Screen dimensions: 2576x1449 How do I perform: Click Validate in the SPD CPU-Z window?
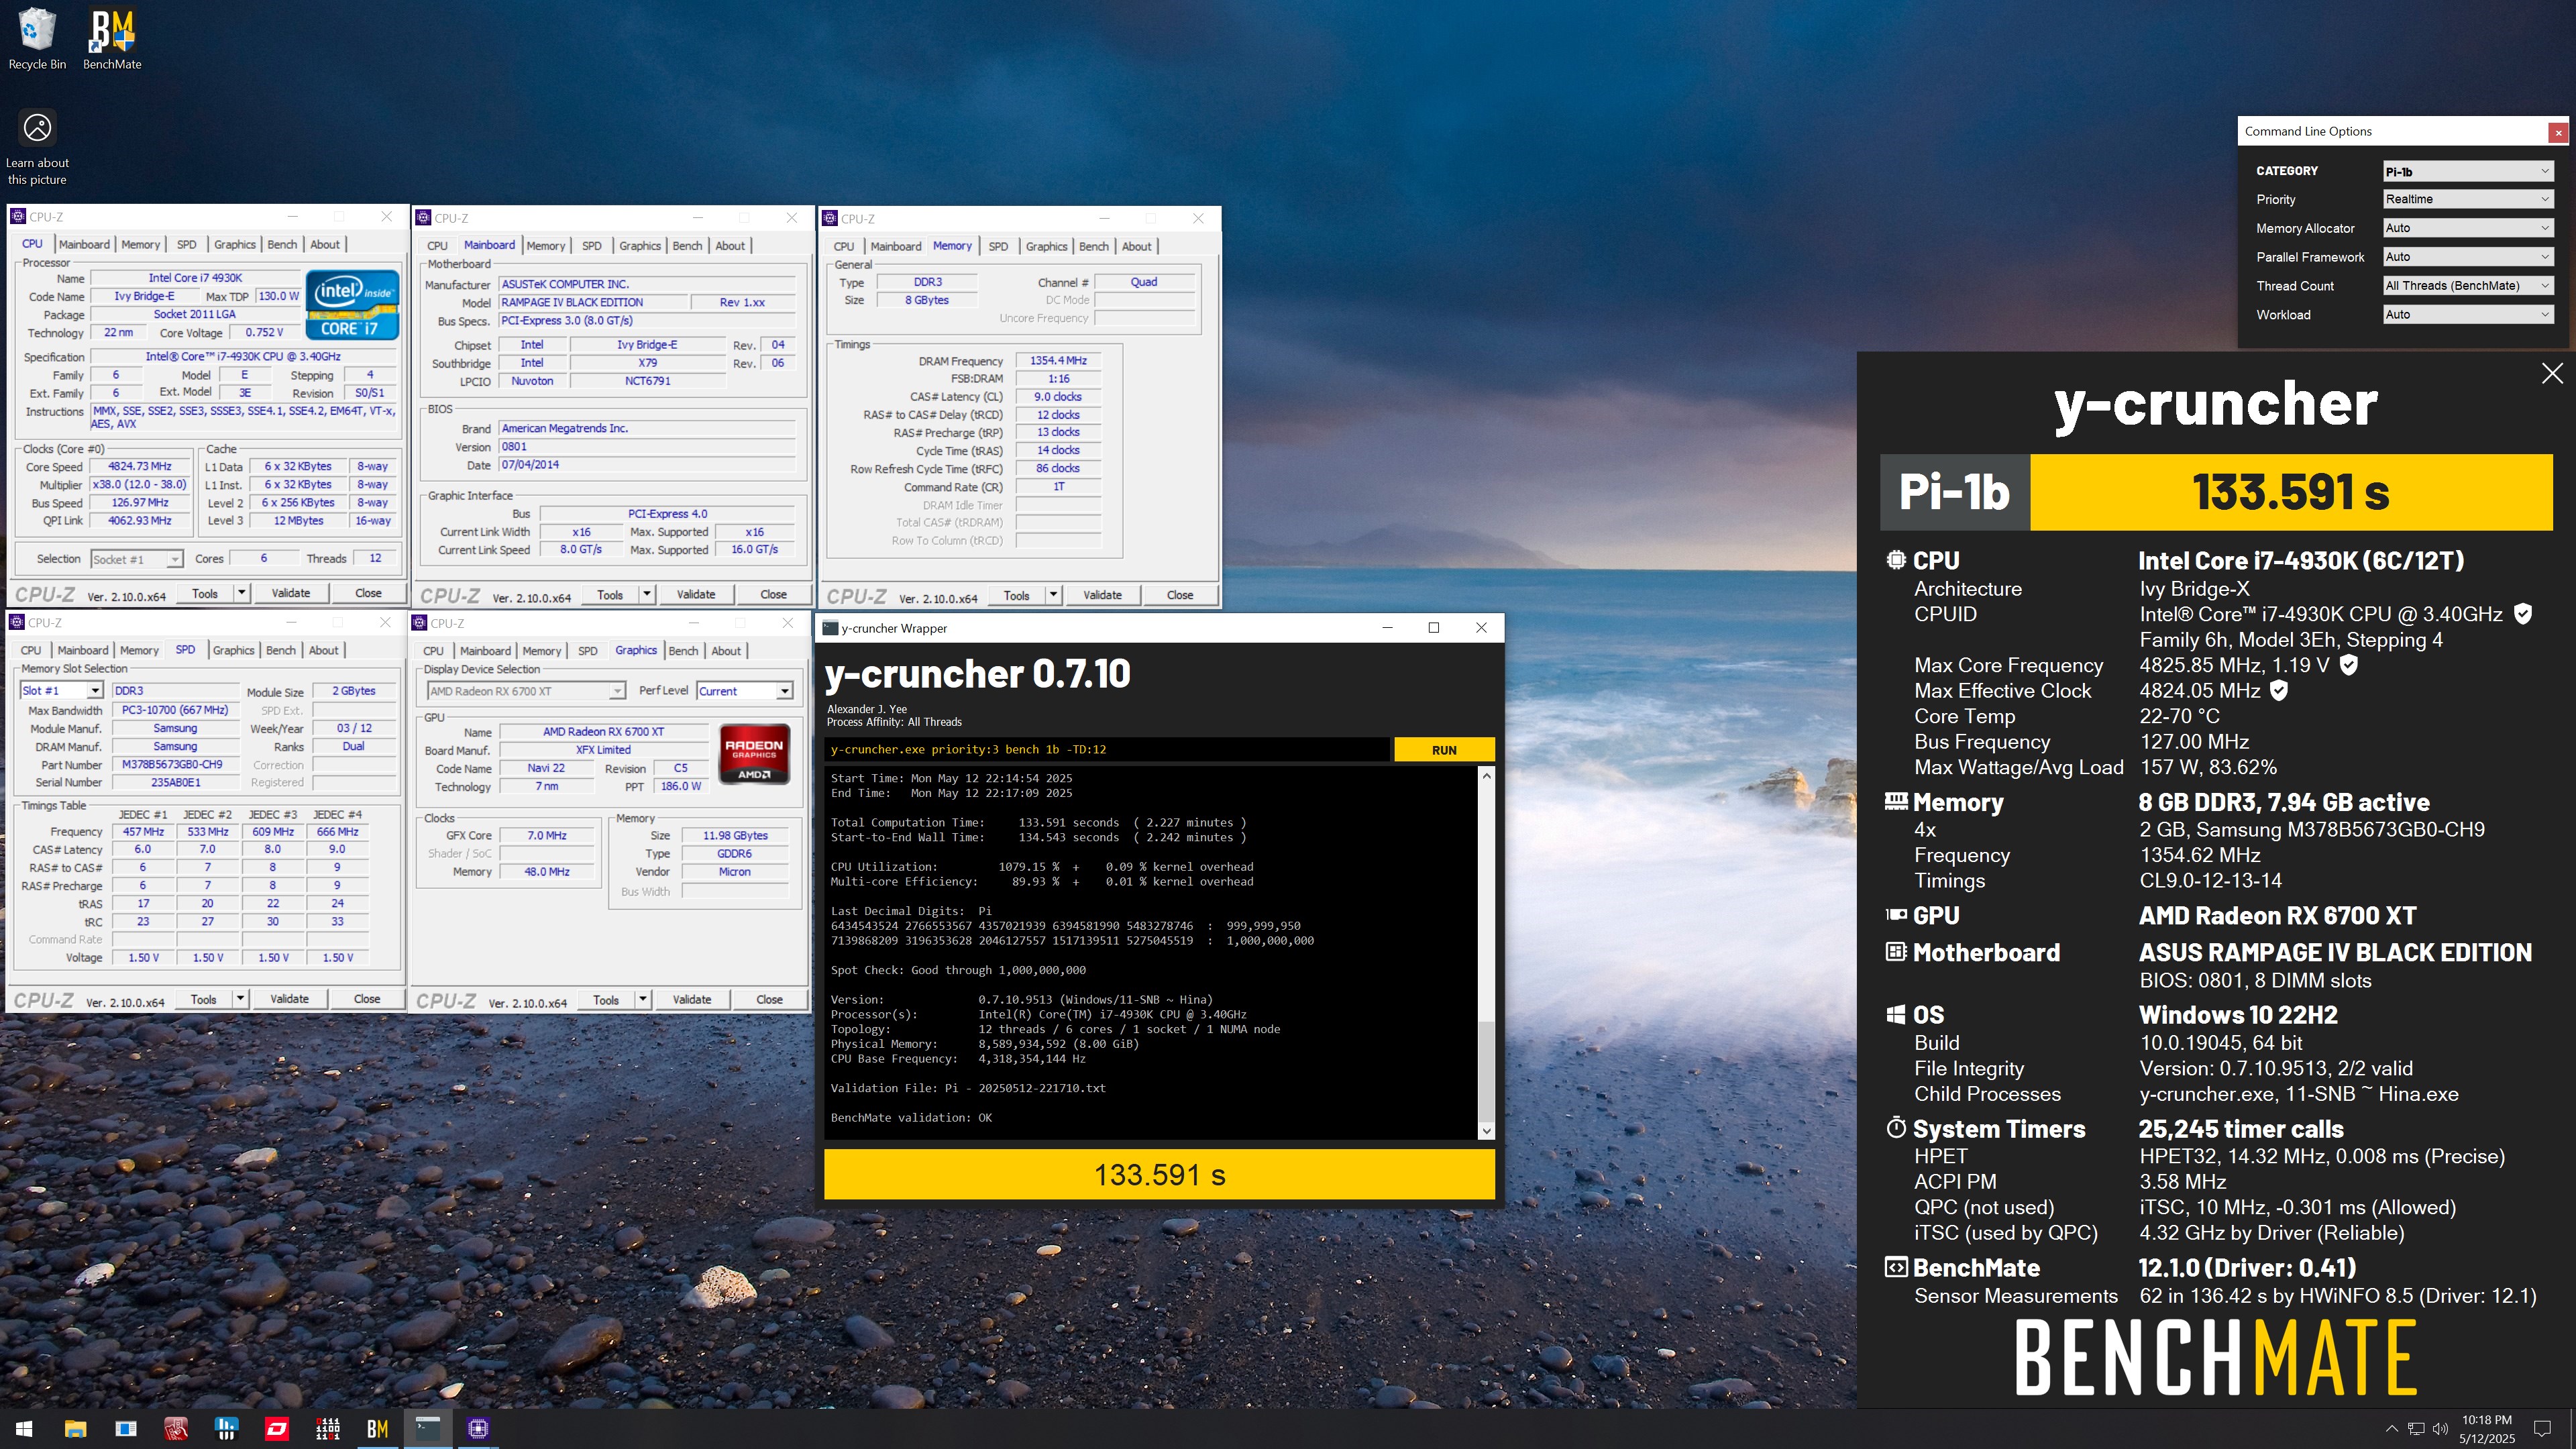point(290,999)
